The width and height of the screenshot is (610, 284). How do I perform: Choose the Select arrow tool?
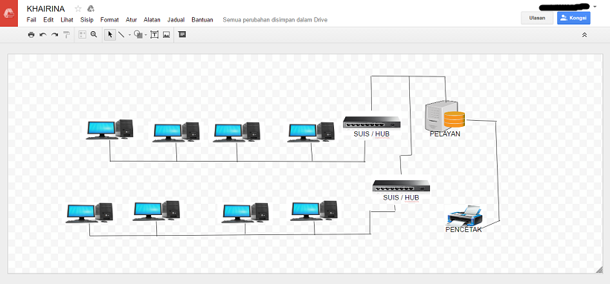(x=110, y=35)
